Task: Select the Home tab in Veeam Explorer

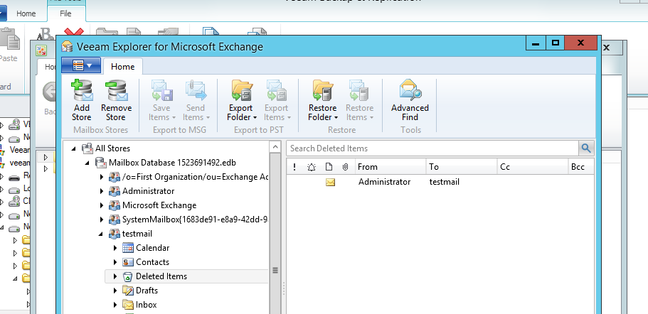Action: 123,67
